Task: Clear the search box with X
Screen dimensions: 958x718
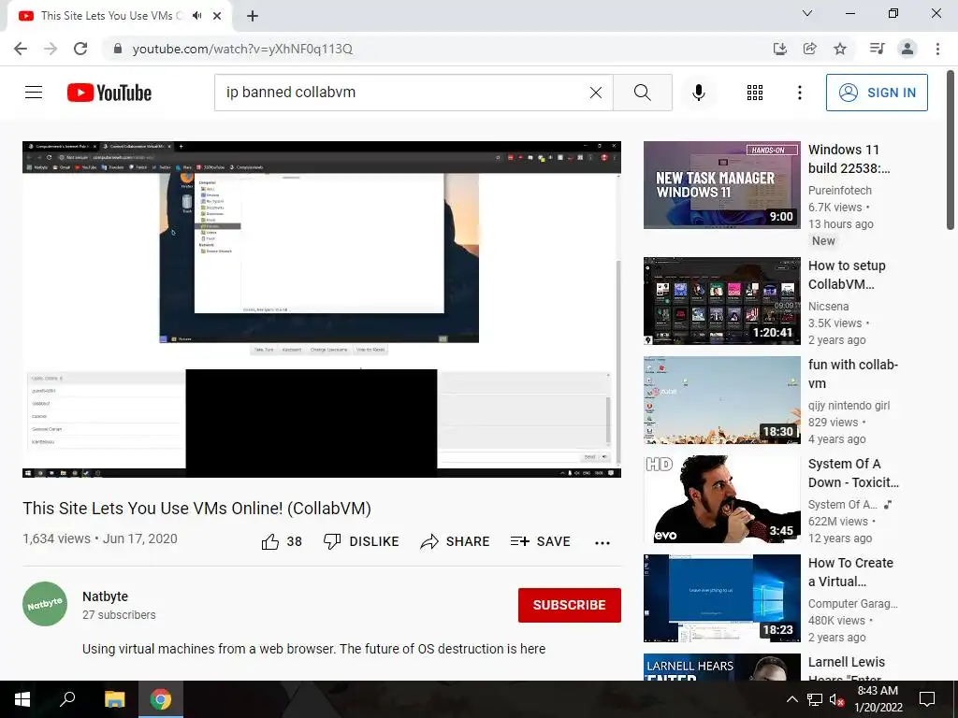Action: [x=596, y=93]
